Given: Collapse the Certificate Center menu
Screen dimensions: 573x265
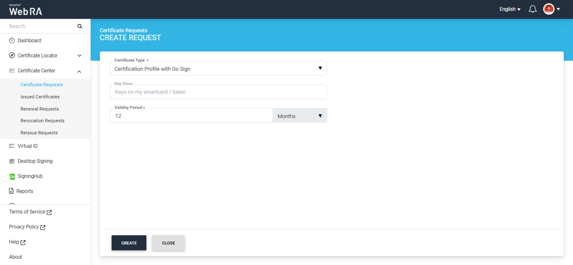Looking at the screenshot, I should 79,71.
